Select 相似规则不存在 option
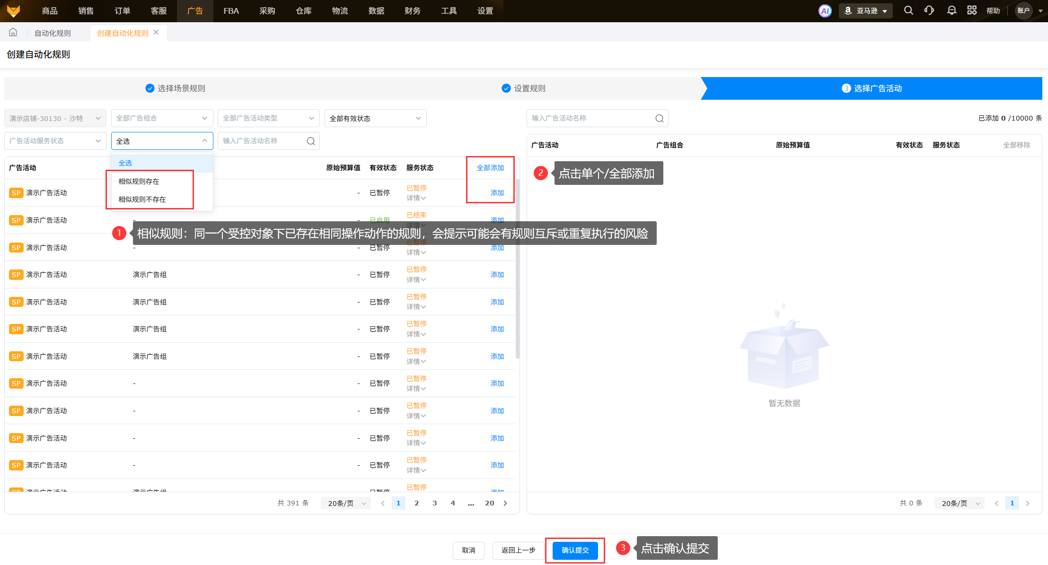Viewport: 1048px width, 565px height. (142, 200)
